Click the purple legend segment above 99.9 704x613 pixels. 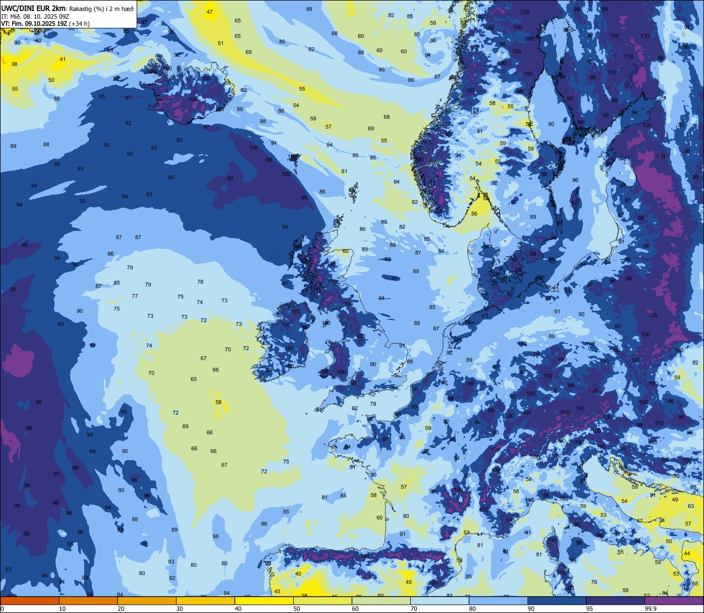click(x=674, y=600)
